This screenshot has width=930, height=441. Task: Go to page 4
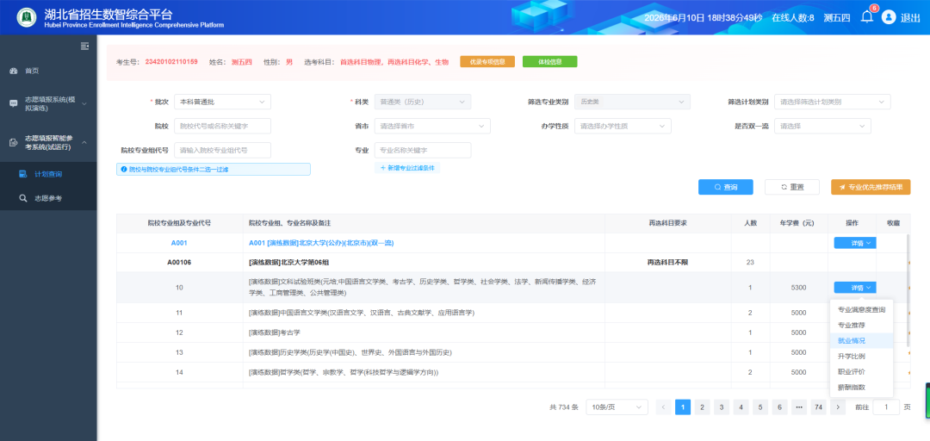pos(741,407)
